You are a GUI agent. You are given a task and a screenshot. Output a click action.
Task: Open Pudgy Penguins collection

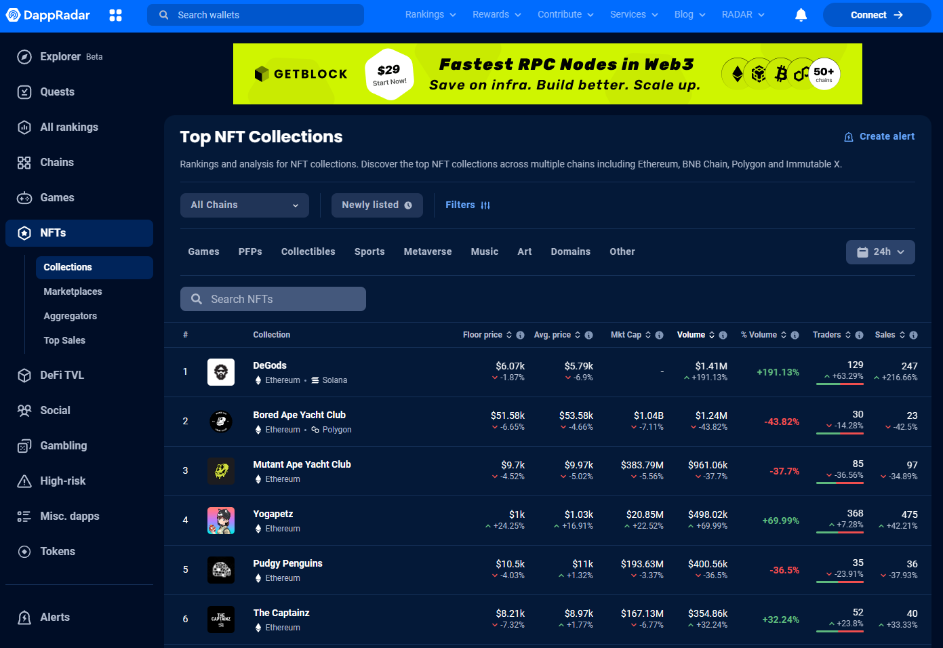click(287, 563)
